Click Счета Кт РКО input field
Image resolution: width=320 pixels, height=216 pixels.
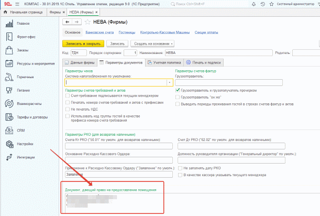[119, 146]
